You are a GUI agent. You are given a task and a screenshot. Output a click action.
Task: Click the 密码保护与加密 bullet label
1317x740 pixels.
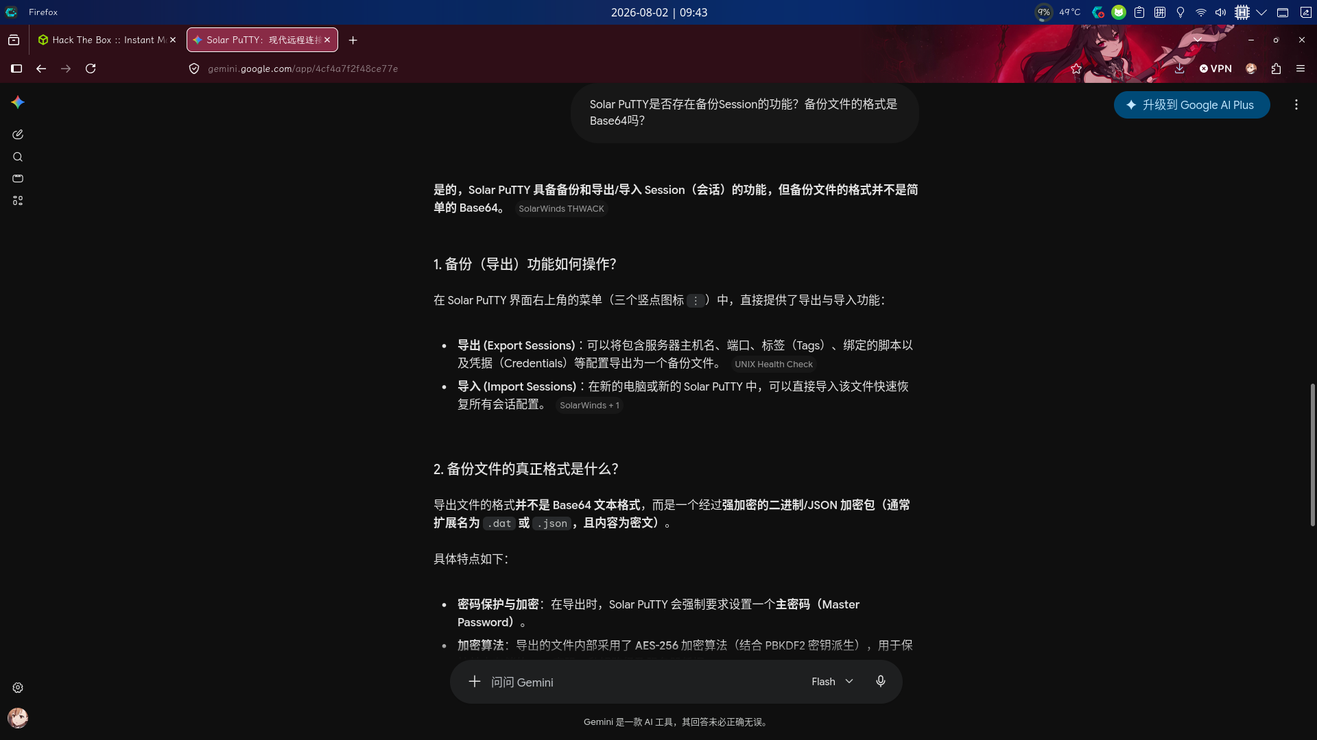[x=498, y=604]
